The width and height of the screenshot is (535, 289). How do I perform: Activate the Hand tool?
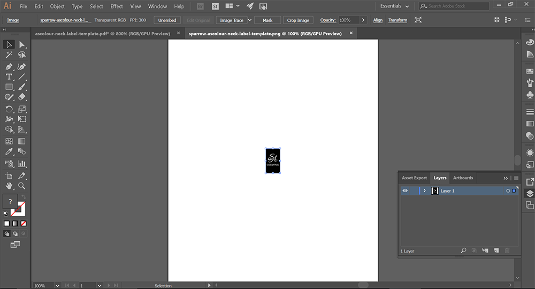(9, 186)
